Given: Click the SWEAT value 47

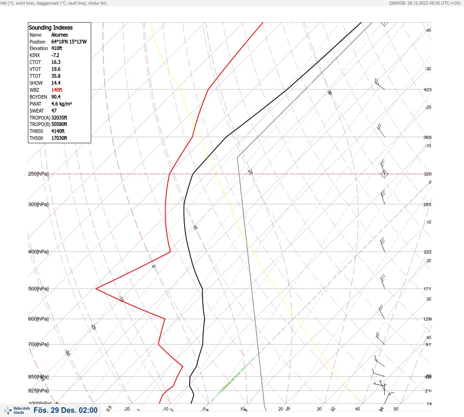Looking at the screenshot, I should pyautogui.click(x=54, y=111).
